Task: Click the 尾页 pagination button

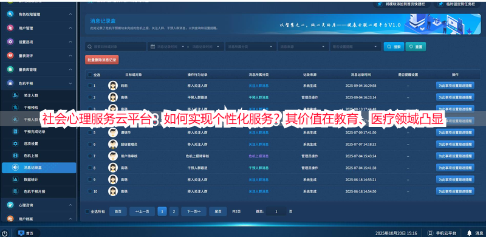Action: coord(218,211)
